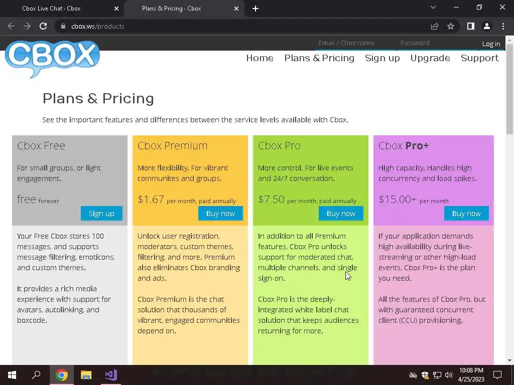Click the Windows Security tray icon
Screen dimensions: 514x385
tap(425, 375)
